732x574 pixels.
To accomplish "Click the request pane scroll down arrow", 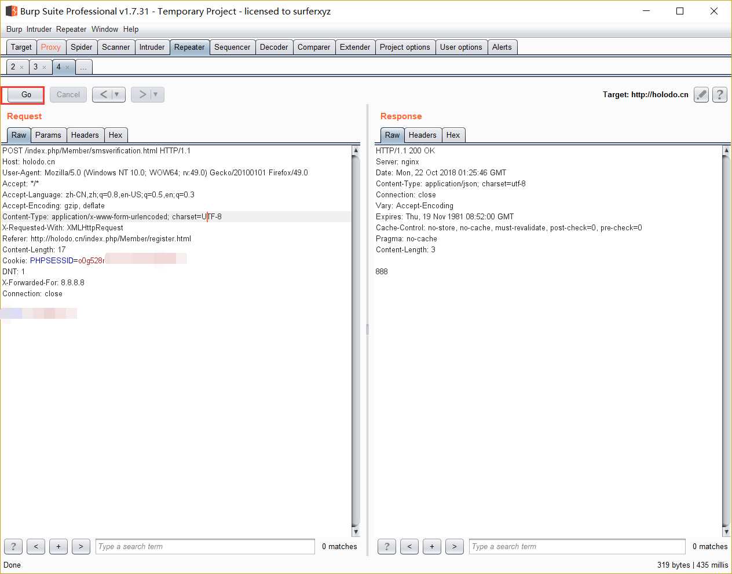I will click(356, 532).
